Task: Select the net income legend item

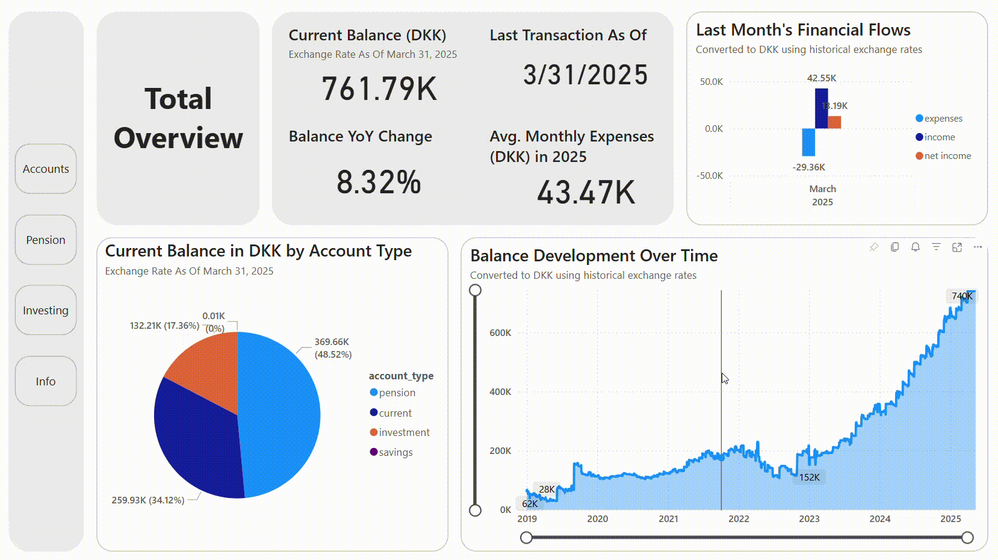Action: 943,156
